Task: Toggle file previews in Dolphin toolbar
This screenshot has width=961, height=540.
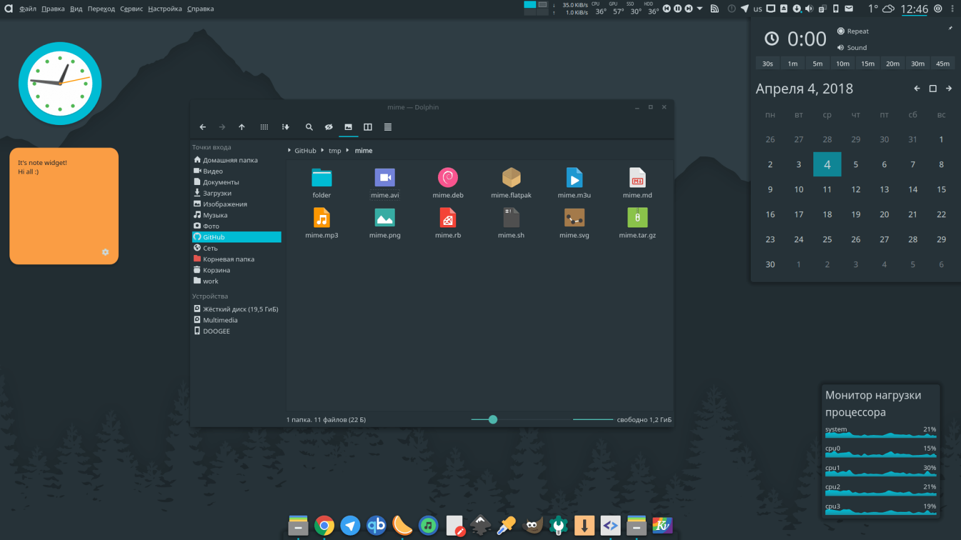Action: pos(348,127)
